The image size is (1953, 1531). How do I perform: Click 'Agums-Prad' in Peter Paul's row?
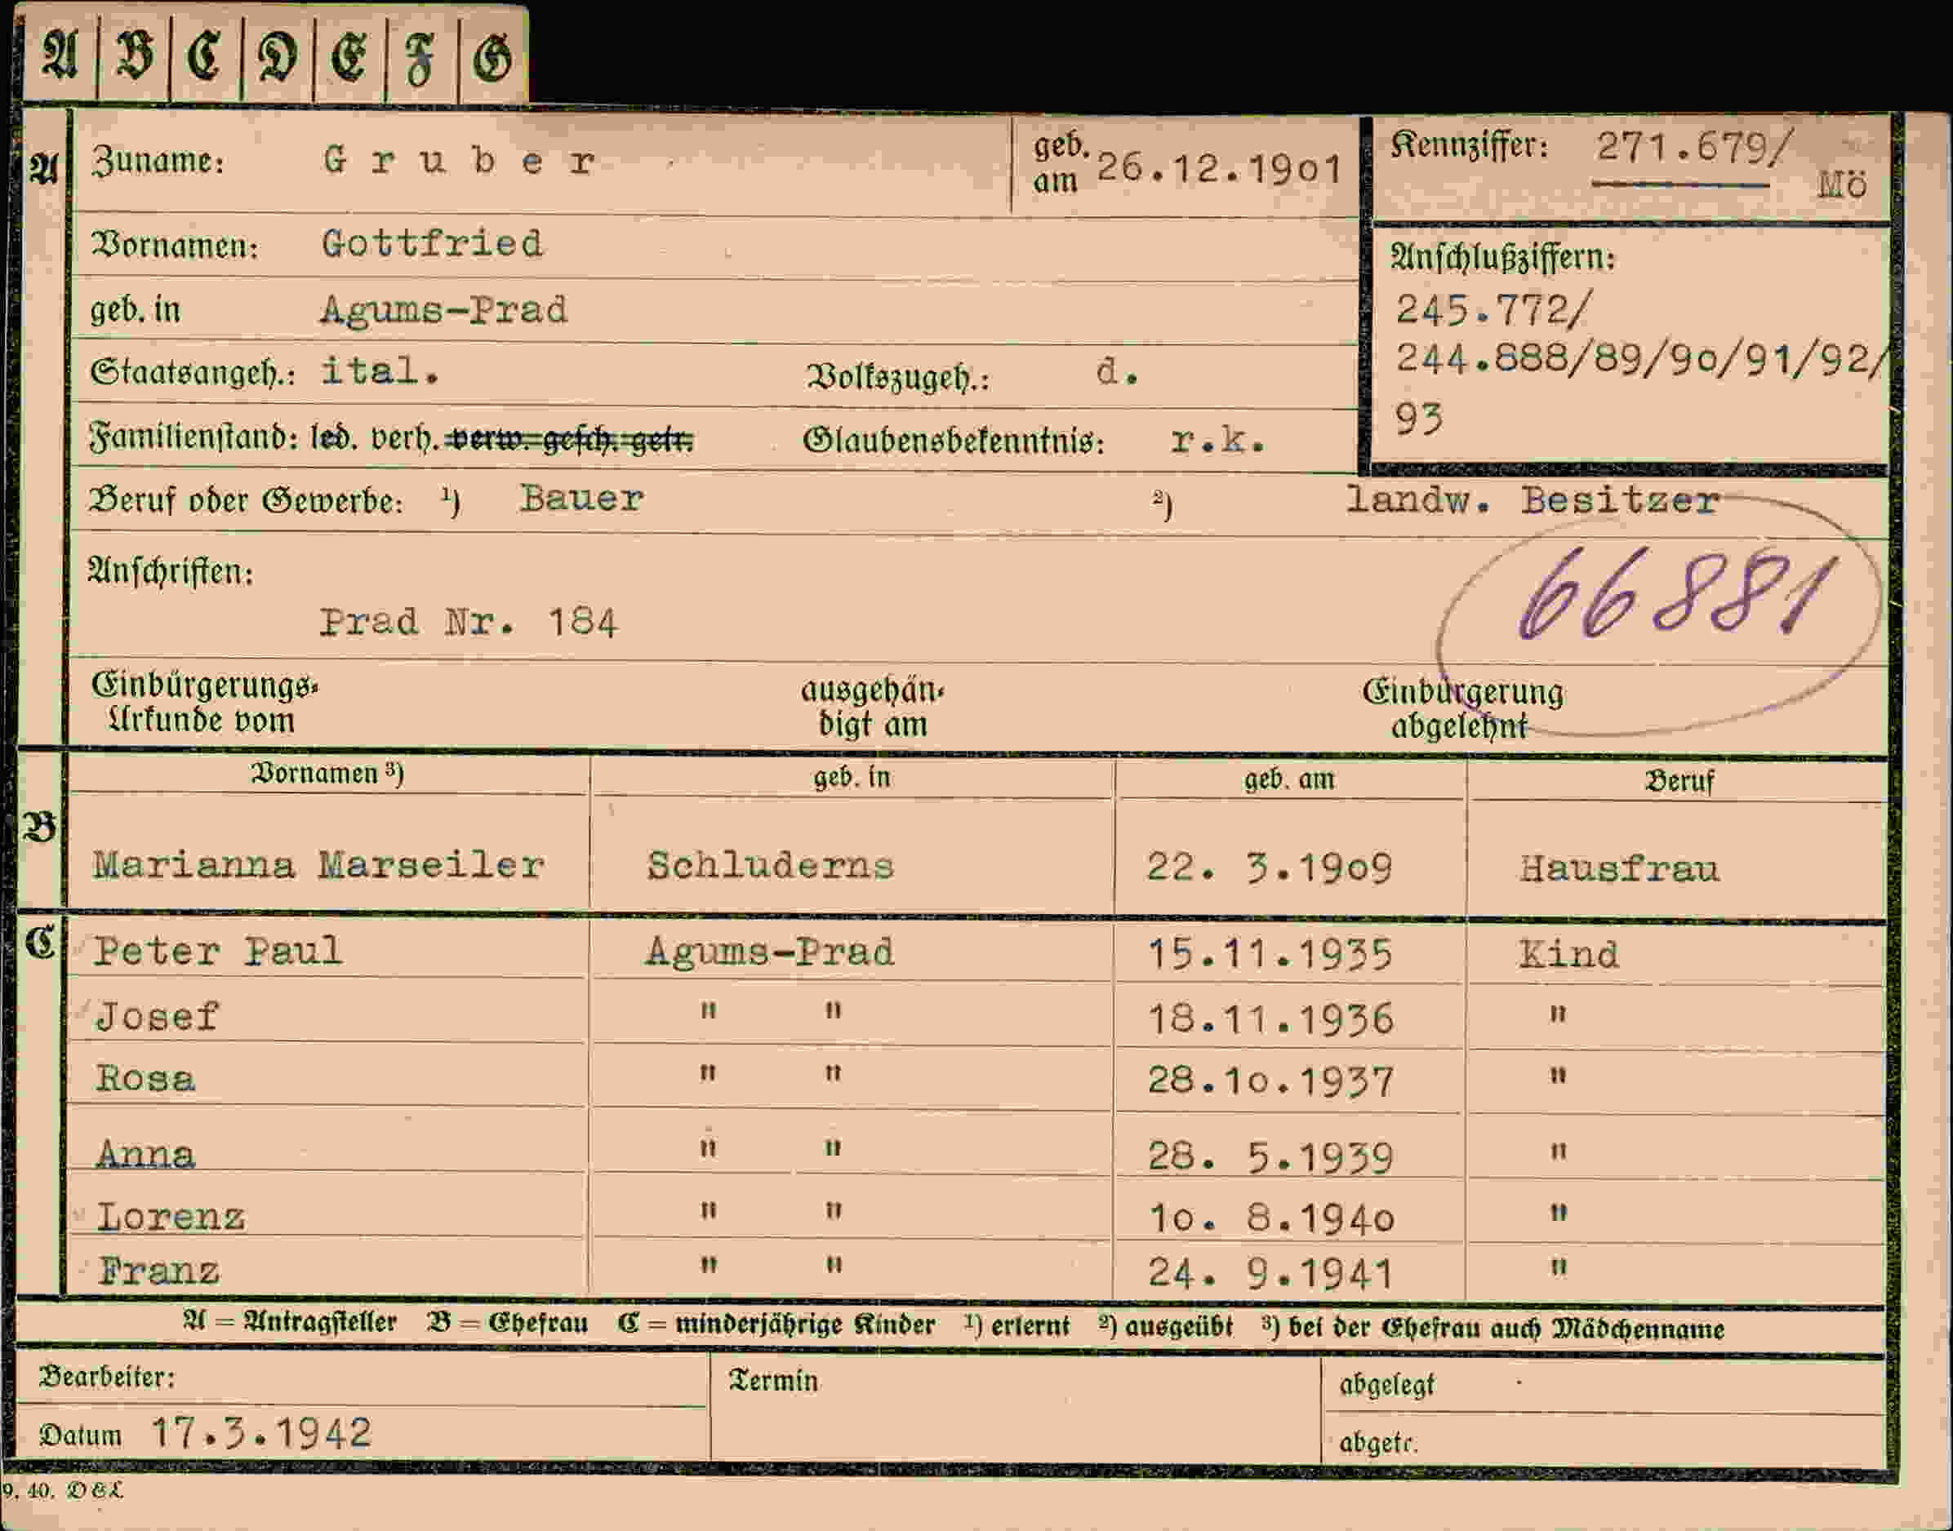[x=769, y=952]
